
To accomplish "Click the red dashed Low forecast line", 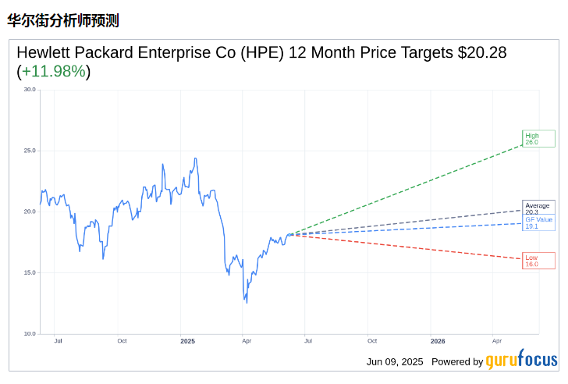I will point(406,247).
